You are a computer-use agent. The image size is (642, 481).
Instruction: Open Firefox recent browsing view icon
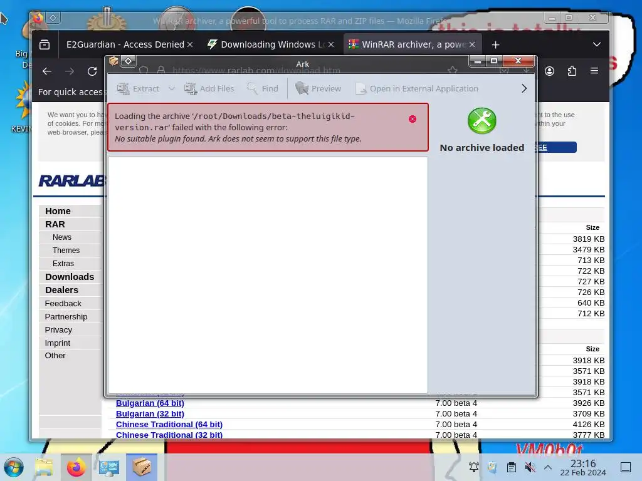click(45, 44)
